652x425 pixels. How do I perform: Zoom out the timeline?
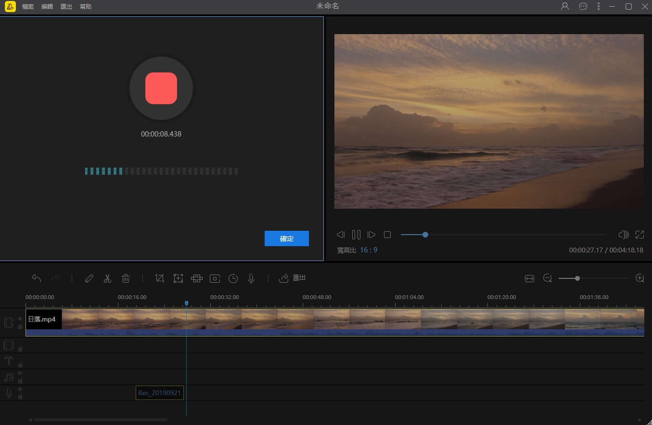tap(547, 278)
